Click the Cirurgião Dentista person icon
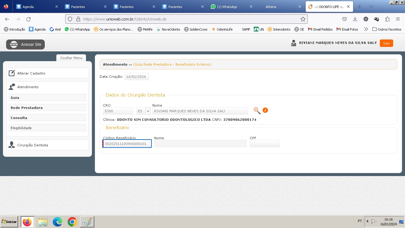The image size is (405, 228). 12,145
